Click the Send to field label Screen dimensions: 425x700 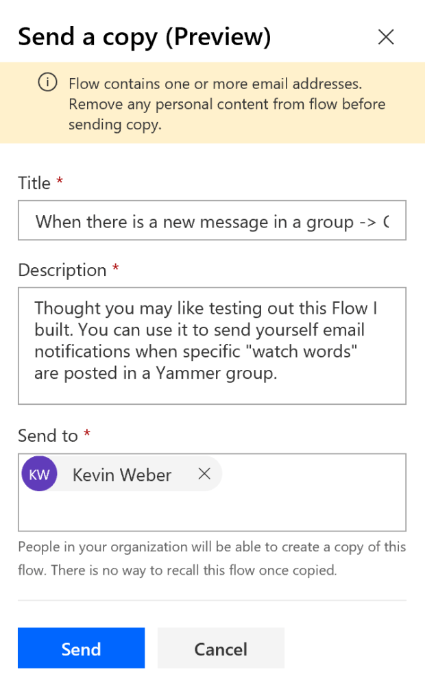tap(45, 435)
